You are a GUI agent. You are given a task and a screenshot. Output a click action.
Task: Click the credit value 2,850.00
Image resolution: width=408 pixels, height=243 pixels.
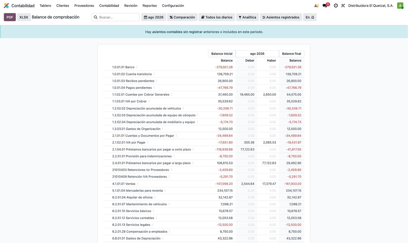click(270, 95)
